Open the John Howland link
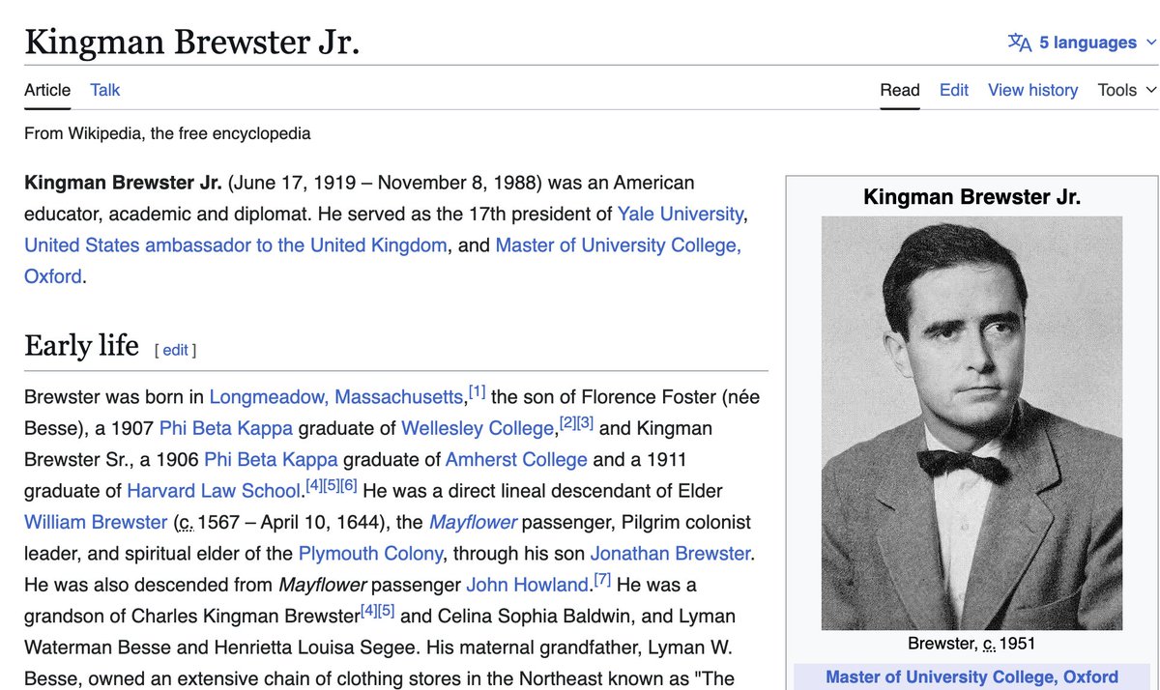1160x690 pixels. [529, 585]
